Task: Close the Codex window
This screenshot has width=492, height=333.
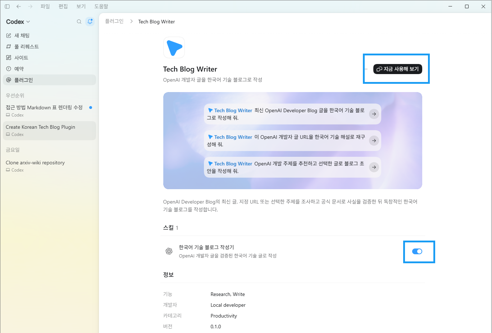Action: 483,6
